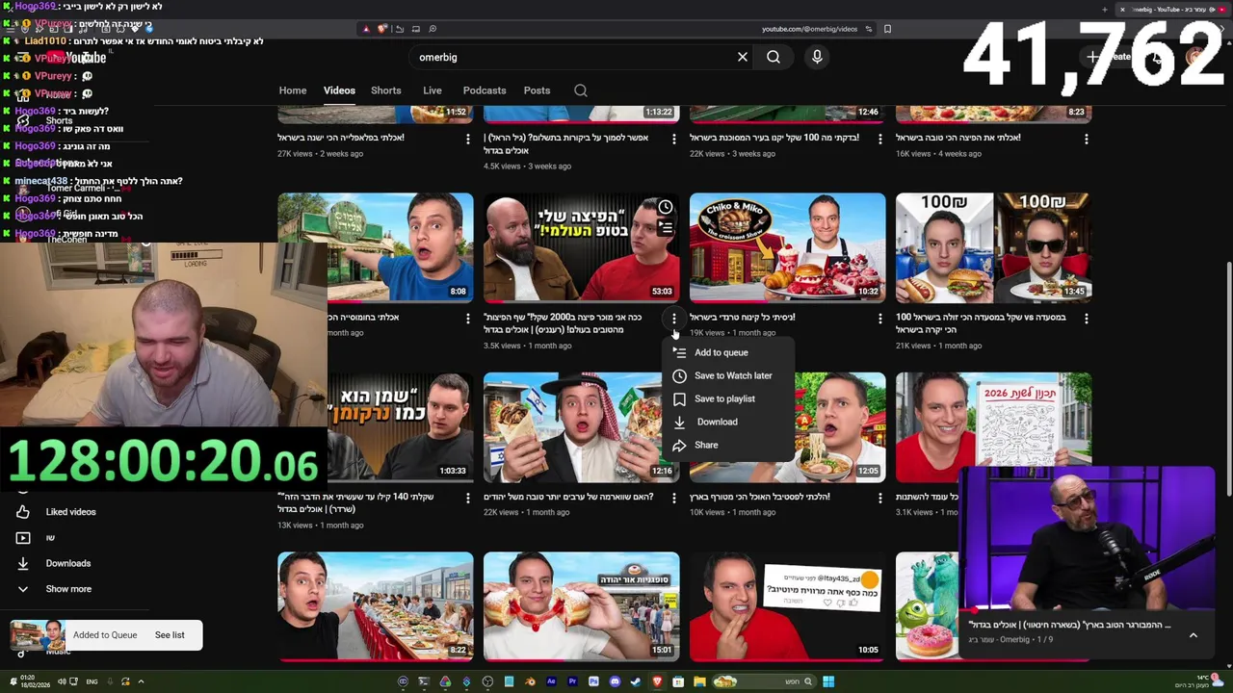1233x693 pixels.
Task: Choose Save to playlist
Action: click(728, 398)
